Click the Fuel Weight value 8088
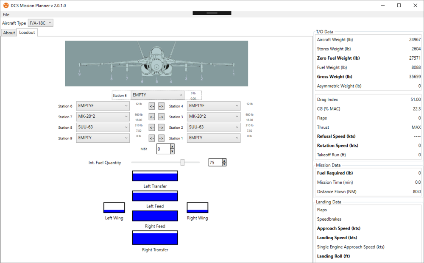Viewport: 424px width, 263px height. pyautogui.click(x=416, y=67)
